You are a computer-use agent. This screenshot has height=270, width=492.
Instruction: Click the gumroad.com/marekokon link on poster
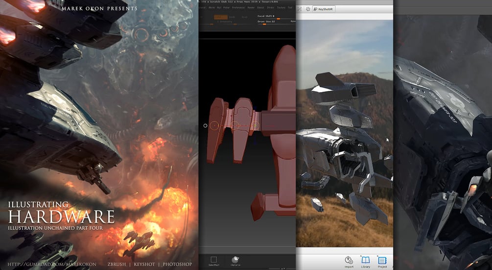[52, 264]
